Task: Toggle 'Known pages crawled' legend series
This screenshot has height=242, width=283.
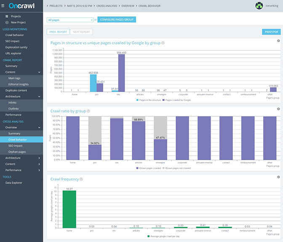Action: [x=149, y=168]
